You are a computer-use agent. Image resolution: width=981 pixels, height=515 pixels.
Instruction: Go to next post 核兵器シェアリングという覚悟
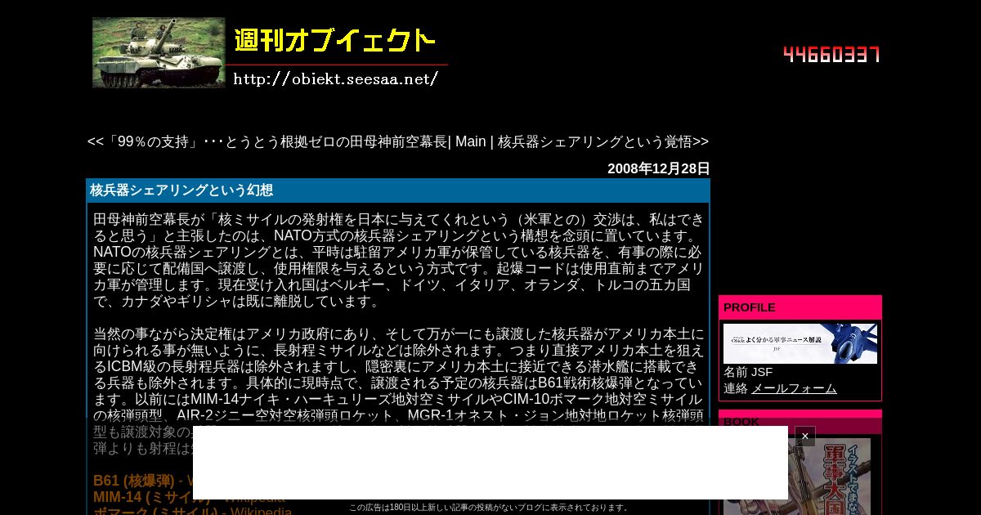click(x=603, y=141)
